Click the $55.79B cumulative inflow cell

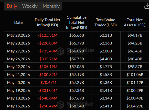click(x=77, y=43)
